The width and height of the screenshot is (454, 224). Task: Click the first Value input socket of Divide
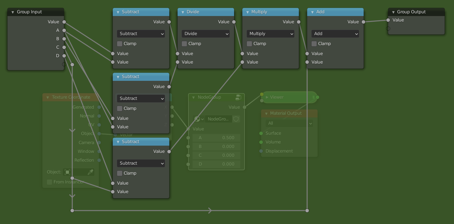tap(178, 54)
